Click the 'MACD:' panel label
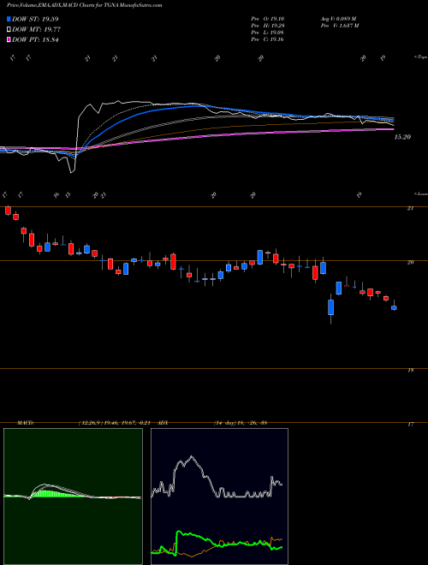The image size is (428, 565). (25, 423)
